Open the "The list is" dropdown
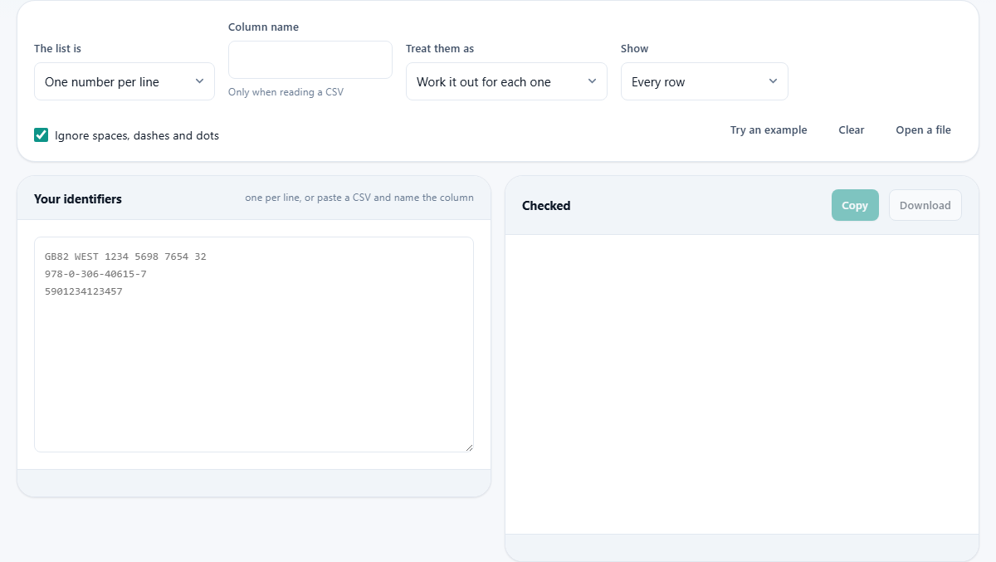The height and width of the screenshot is (562, 996). click(124, 81)
